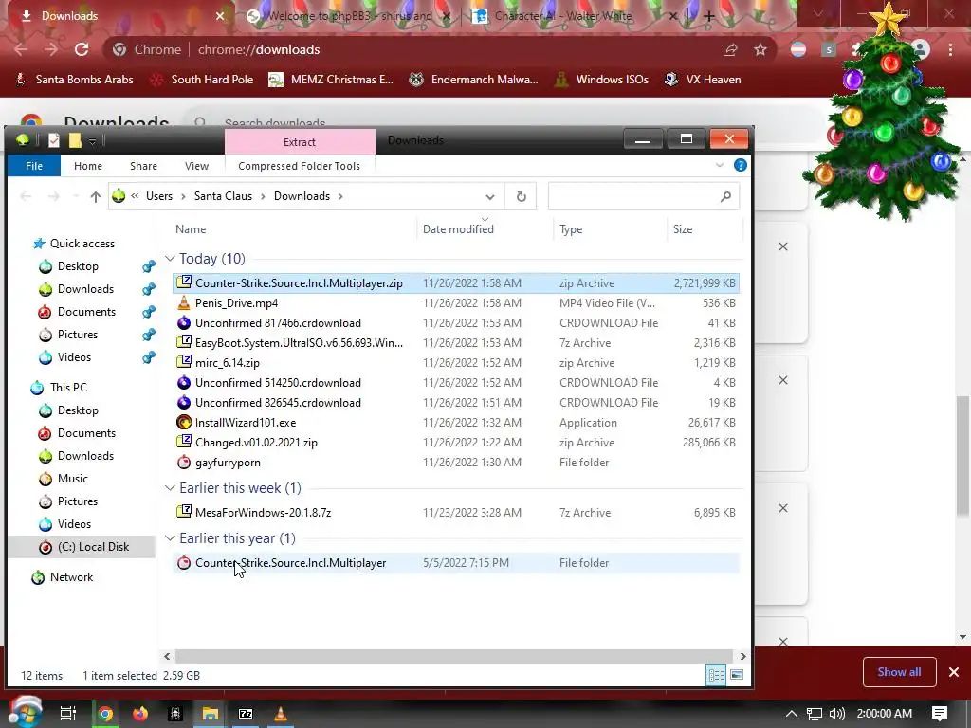The height and width of the screenshot is (728, 971).
Task: Open the Share ribbon tab
Action: (144, 165)
